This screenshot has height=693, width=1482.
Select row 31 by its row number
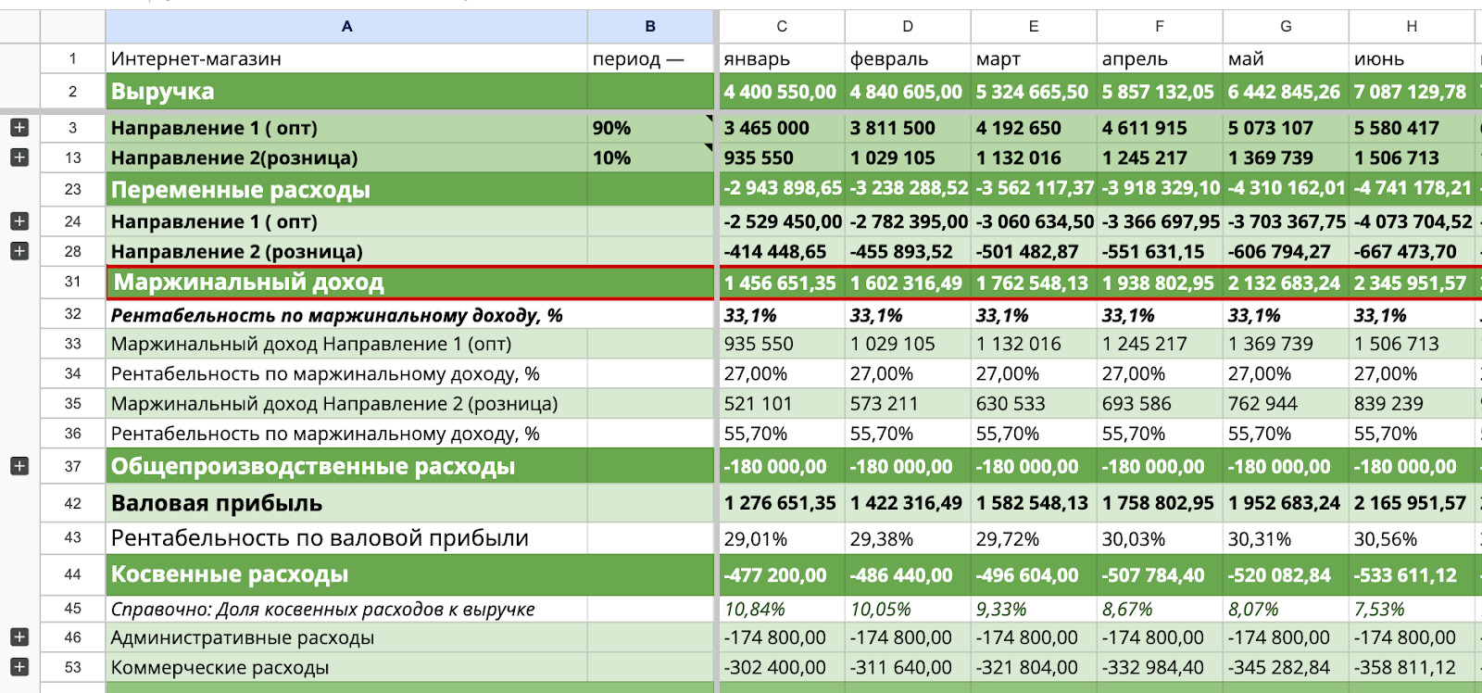[x=73, y=282]
